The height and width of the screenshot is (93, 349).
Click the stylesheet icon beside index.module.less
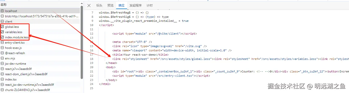pos(2,37)
